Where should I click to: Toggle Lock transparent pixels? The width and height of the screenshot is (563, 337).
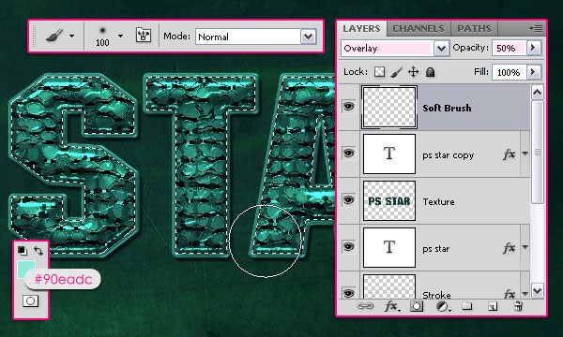[379, 72]
